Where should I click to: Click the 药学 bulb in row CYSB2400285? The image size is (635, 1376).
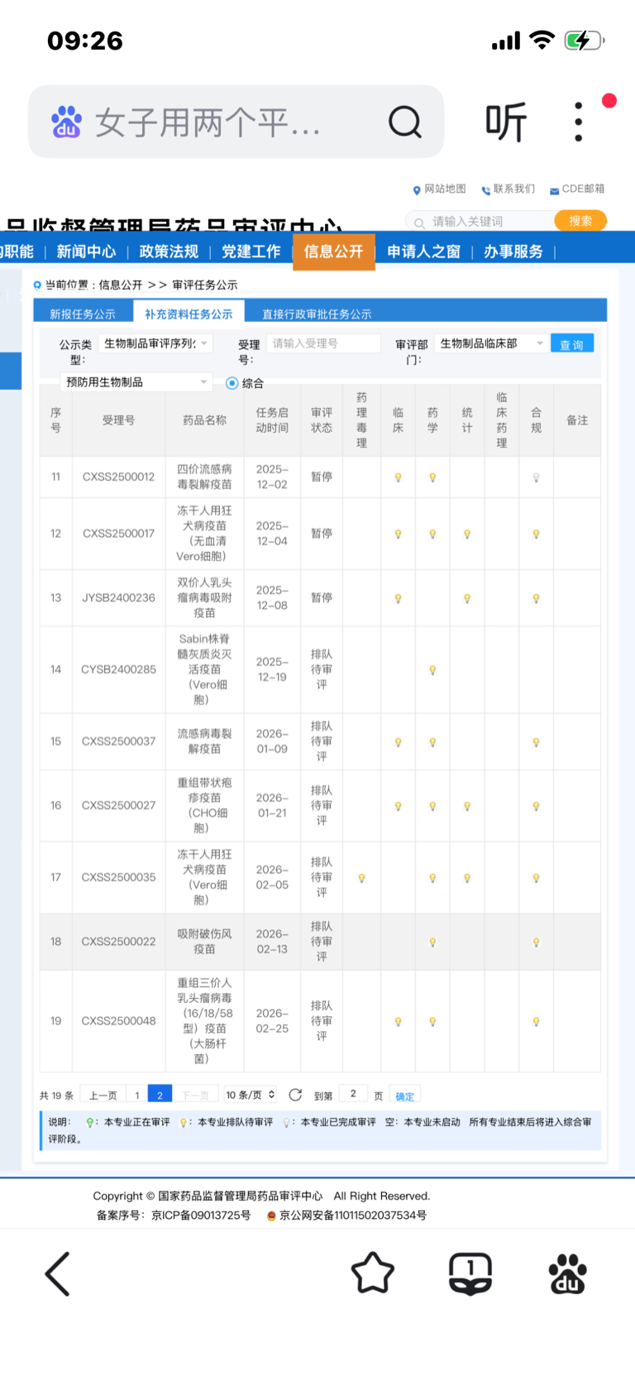pyautogui.click(x=432, y=670)
